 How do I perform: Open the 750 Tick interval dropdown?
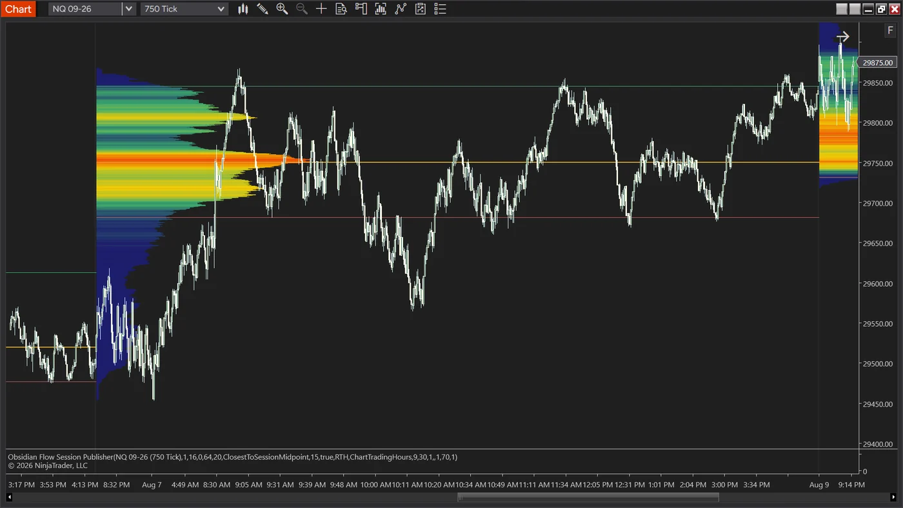coord(184,9)
